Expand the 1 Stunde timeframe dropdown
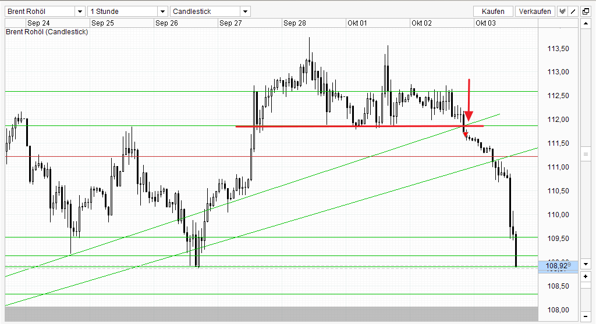 point(163,12)
